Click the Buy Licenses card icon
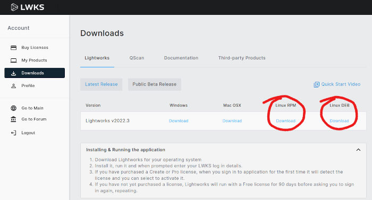This screenshot has width=372, height=200. click(13, 48)
